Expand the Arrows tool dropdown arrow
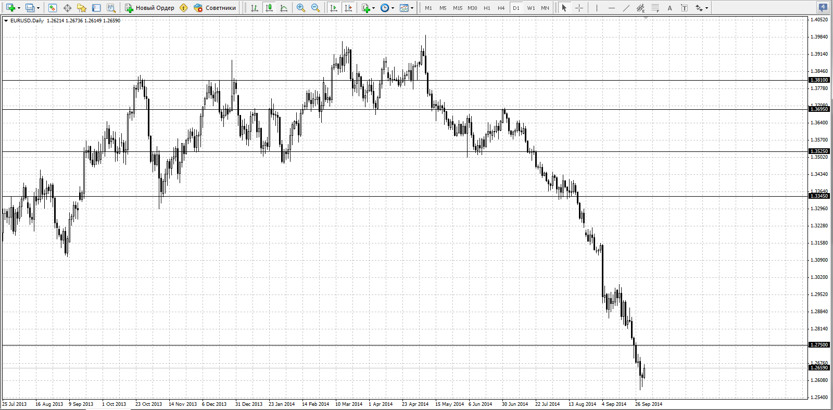Screen dimensions: 833x410 click(x=706, y=8)
